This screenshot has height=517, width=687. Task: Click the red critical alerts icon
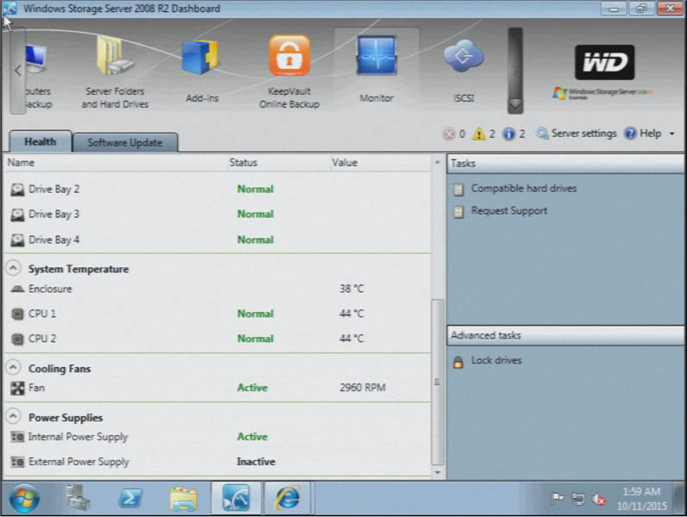pos(448,134)
